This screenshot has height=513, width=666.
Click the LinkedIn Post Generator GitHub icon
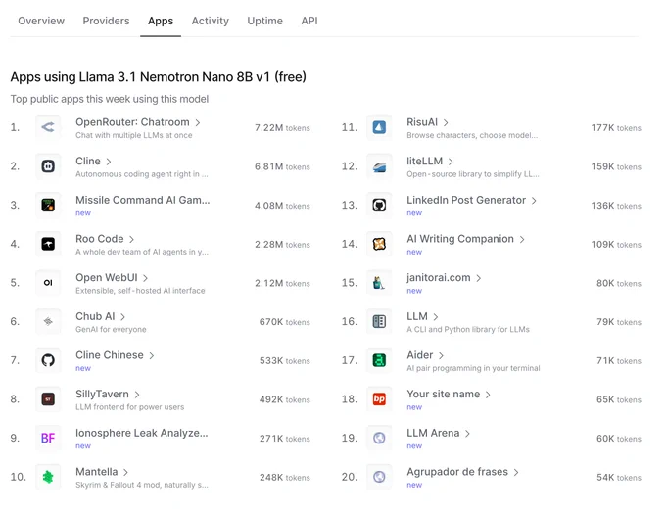pos(379,205)
